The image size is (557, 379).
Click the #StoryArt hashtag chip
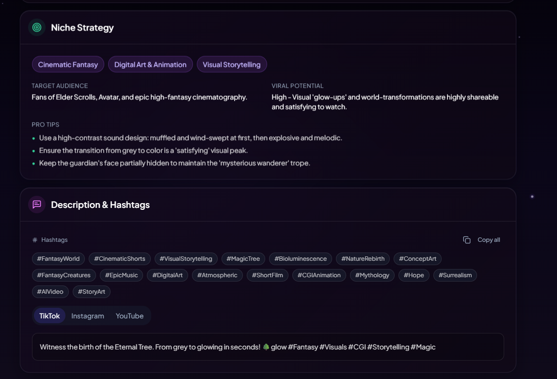[92, 292]
